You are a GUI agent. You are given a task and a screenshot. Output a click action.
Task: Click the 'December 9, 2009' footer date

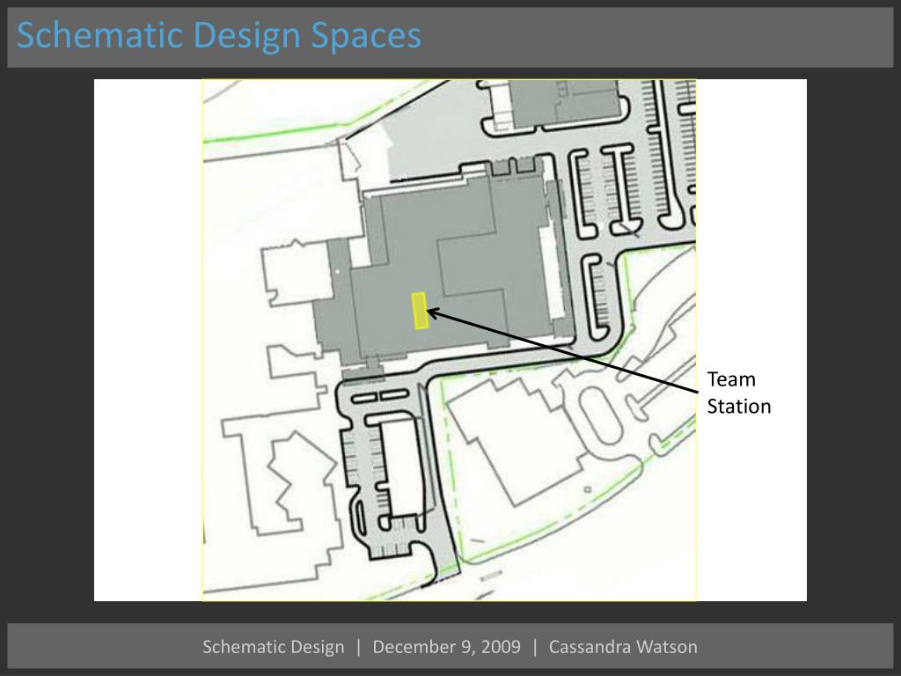(x=446, y=647)
